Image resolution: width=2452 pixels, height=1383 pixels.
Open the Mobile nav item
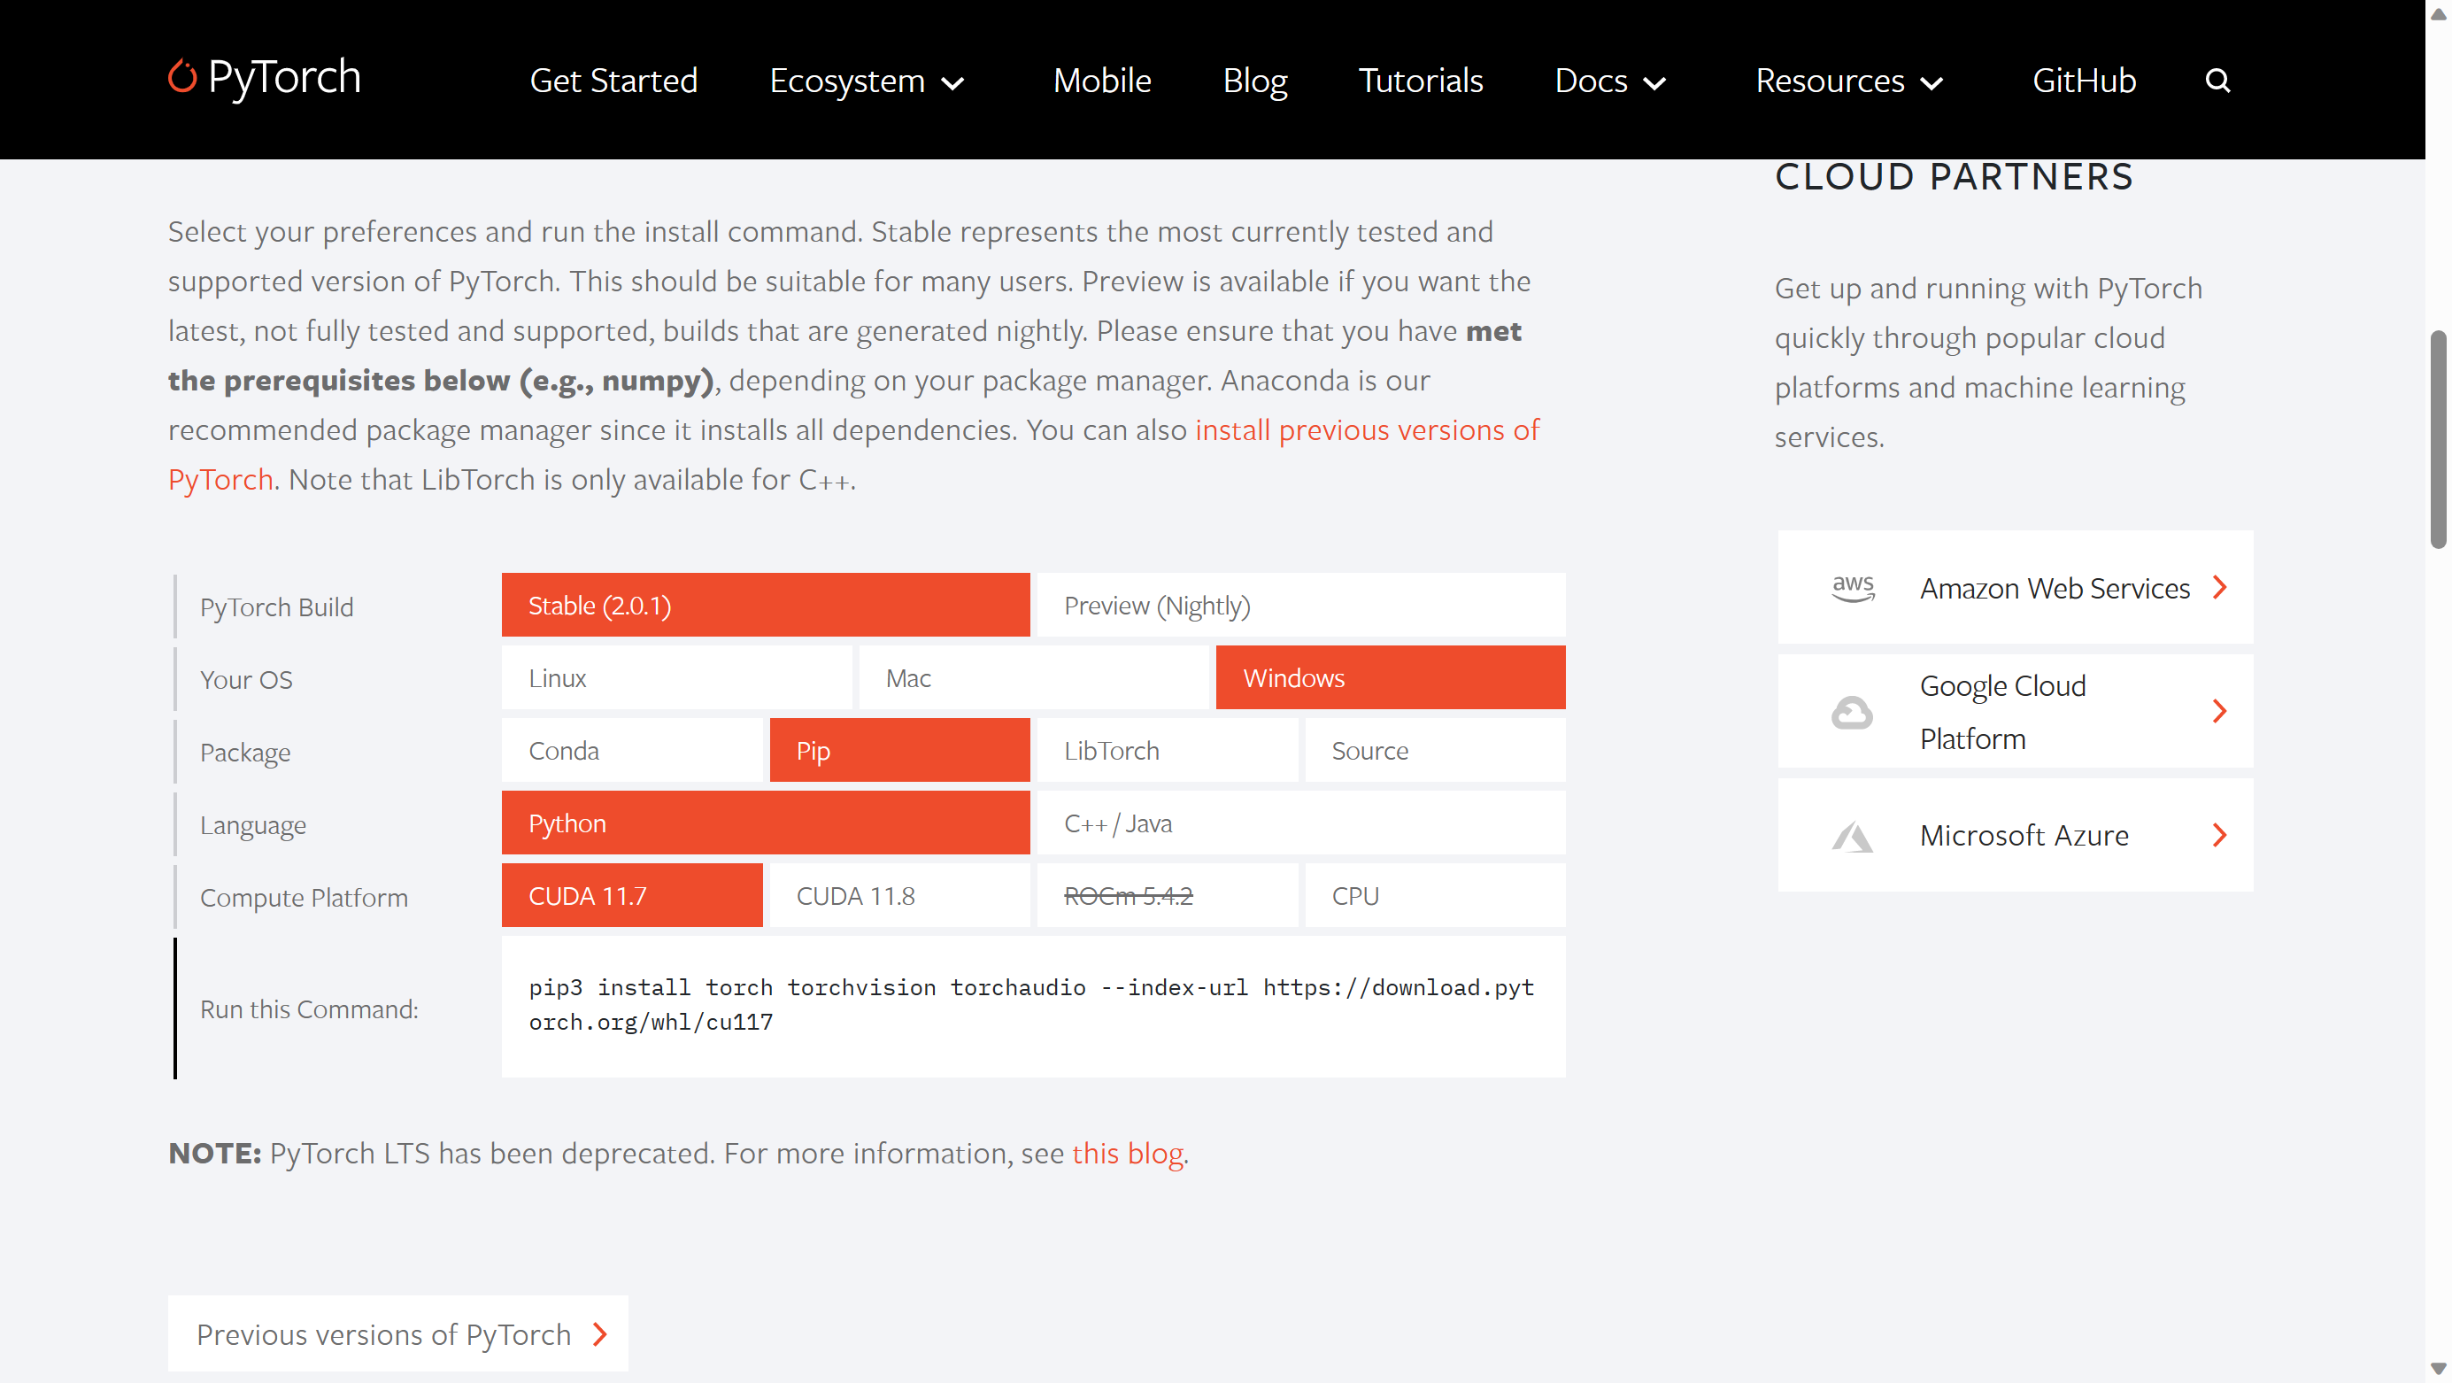pyautogui.click(x=1101, y=81)
